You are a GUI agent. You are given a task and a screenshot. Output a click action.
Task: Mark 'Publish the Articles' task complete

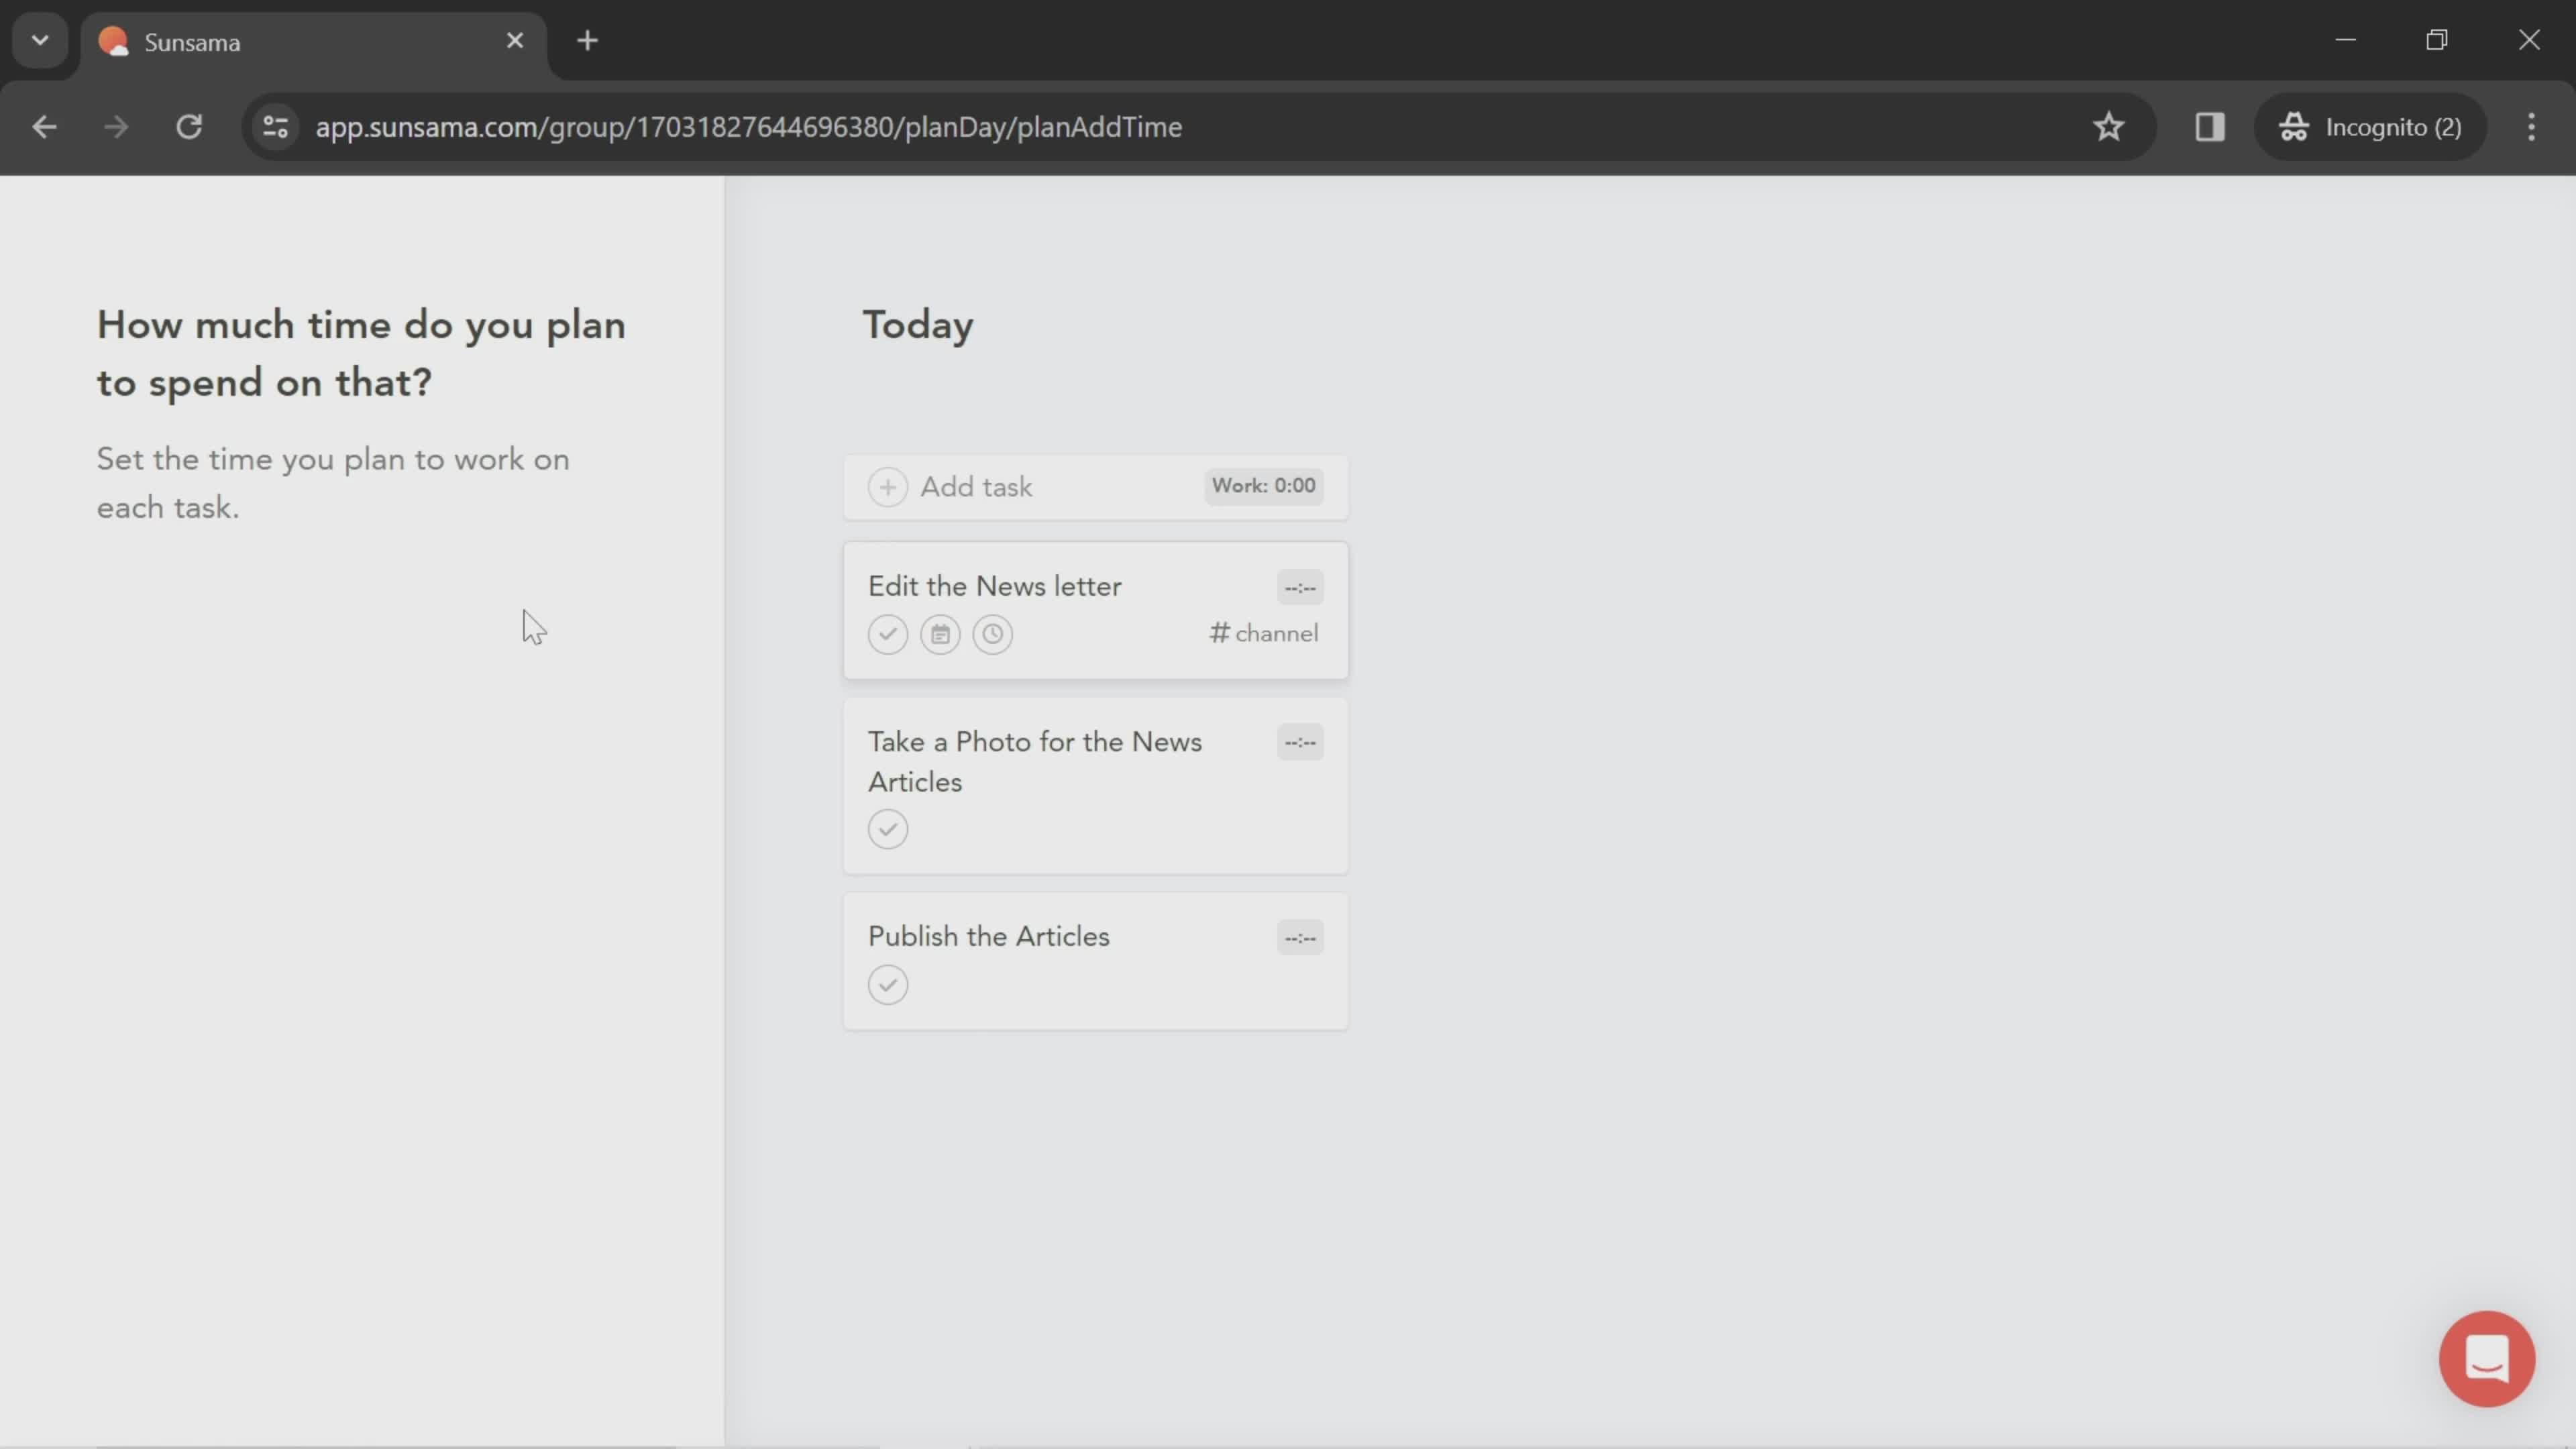coord(887,985)
